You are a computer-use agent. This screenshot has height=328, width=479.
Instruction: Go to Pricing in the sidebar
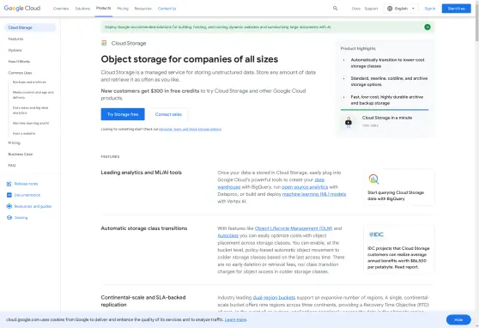14,143
